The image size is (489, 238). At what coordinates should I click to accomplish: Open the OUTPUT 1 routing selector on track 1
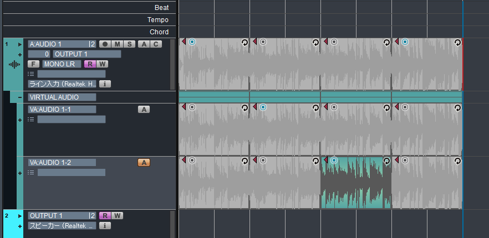[x=86, y=54]
